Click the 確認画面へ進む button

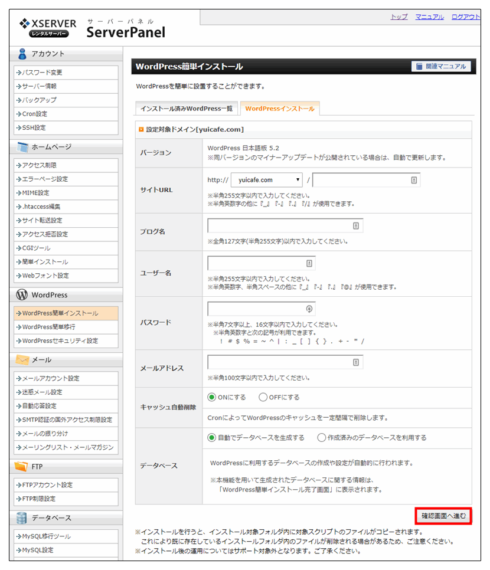[x=443, y=516]
